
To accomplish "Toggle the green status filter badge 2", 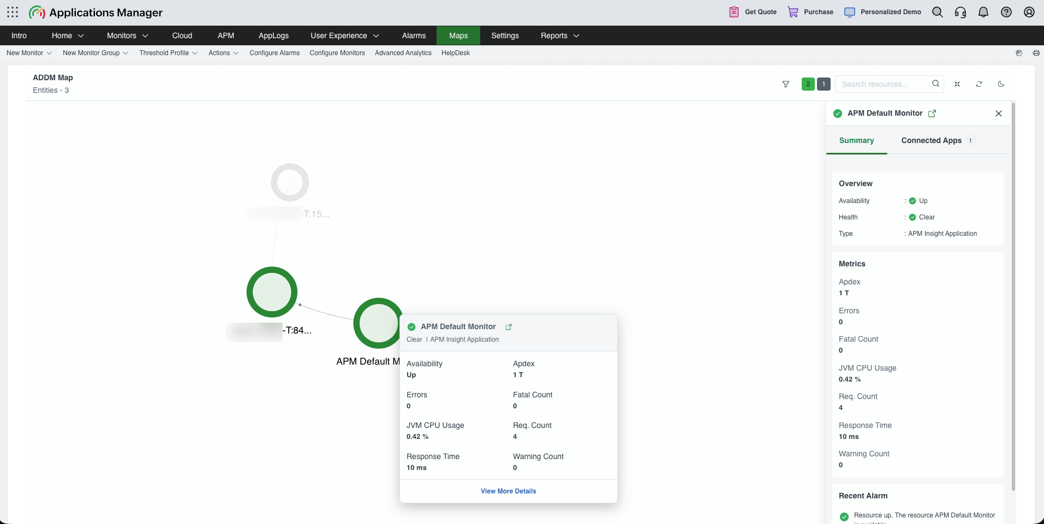I will (x=808, y=84).
